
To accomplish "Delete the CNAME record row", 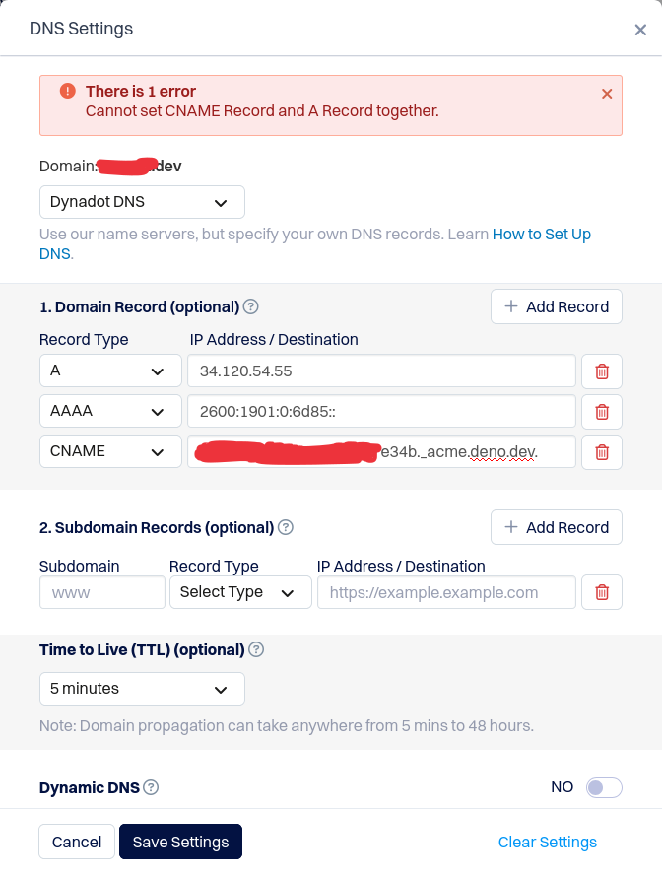I will pyautogui.click(x=602, y=452).
